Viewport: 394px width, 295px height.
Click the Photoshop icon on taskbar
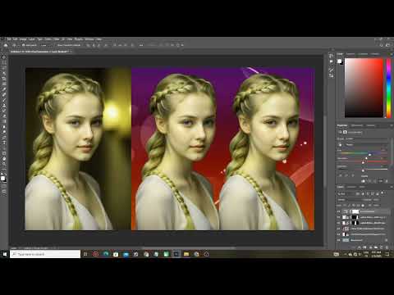[176, 254]
